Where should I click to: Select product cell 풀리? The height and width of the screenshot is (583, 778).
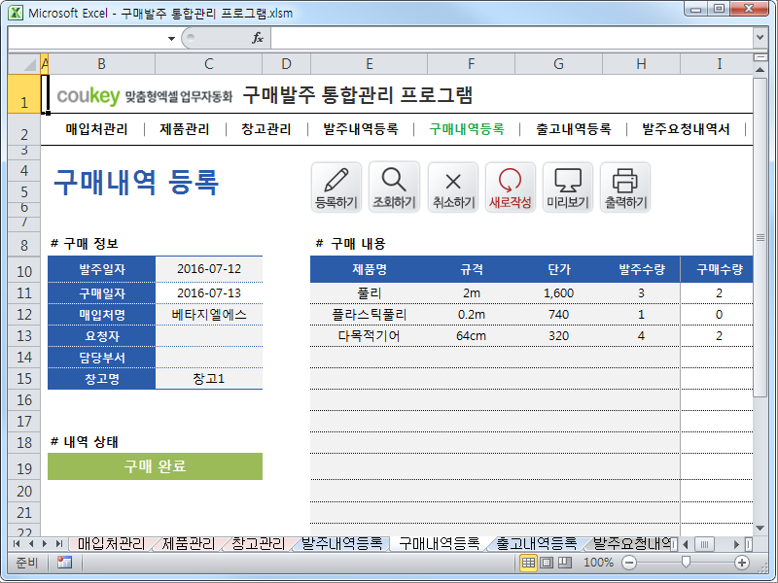coord(370,293)
